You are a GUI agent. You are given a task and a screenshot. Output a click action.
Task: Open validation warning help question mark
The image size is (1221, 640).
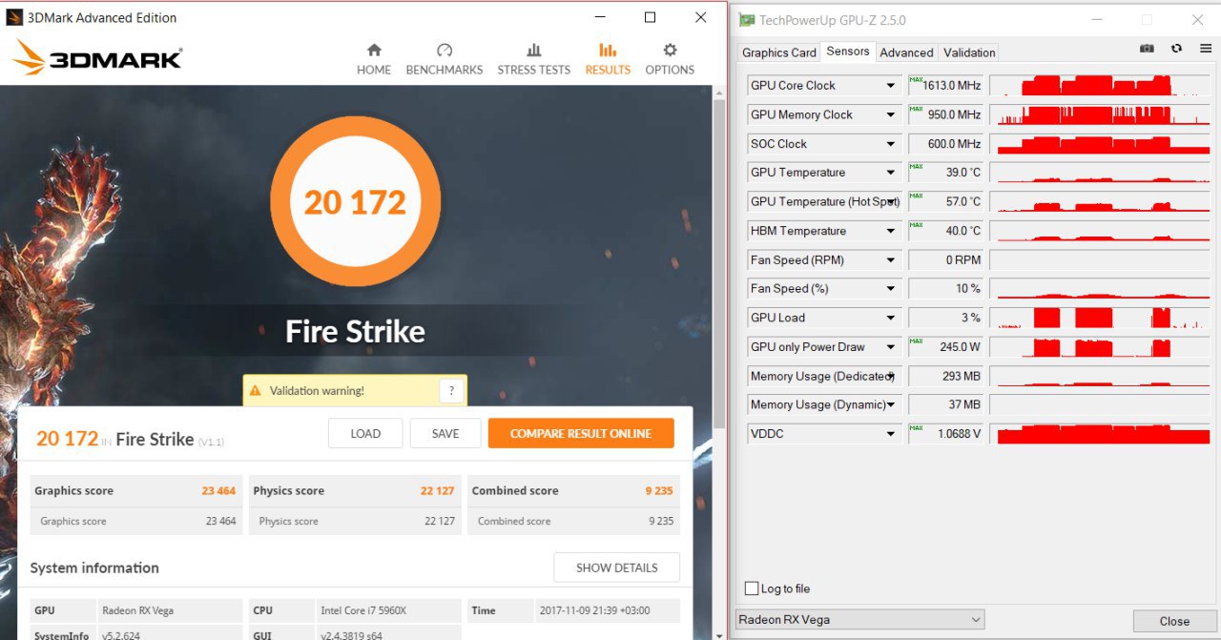pos(451,390)
